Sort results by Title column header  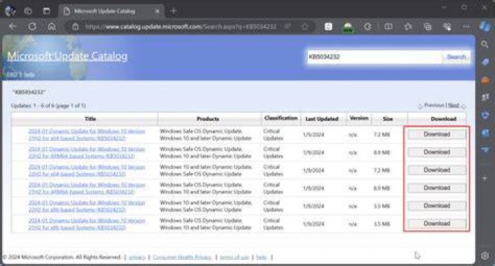point(90,119)
